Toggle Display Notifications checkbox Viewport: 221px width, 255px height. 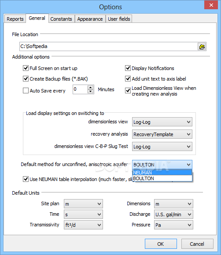pos(128,68)
